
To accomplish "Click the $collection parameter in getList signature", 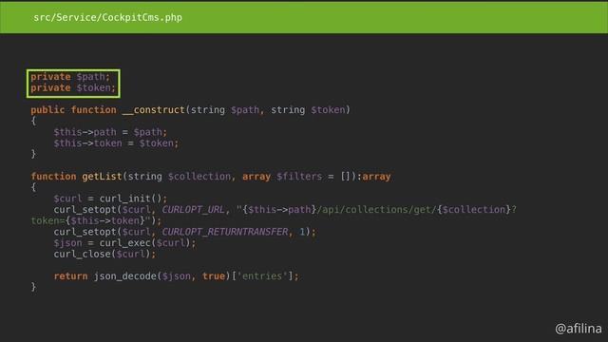I will coord(199,177).
